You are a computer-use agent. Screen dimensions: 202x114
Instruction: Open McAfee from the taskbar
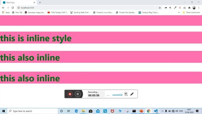112,111
